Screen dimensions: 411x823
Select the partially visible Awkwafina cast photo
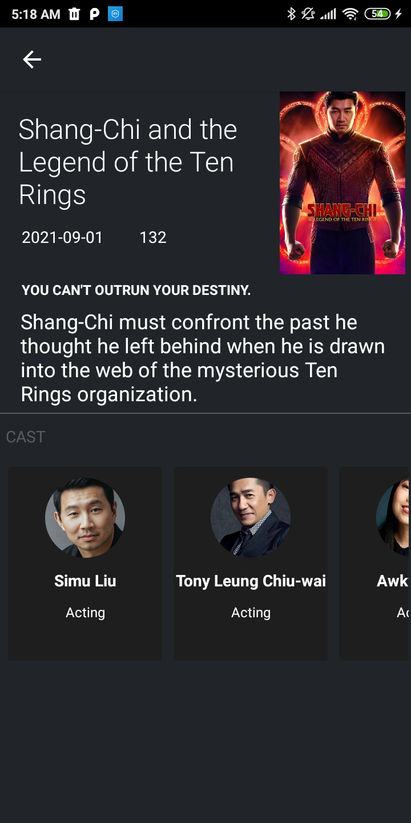point(393,518)
